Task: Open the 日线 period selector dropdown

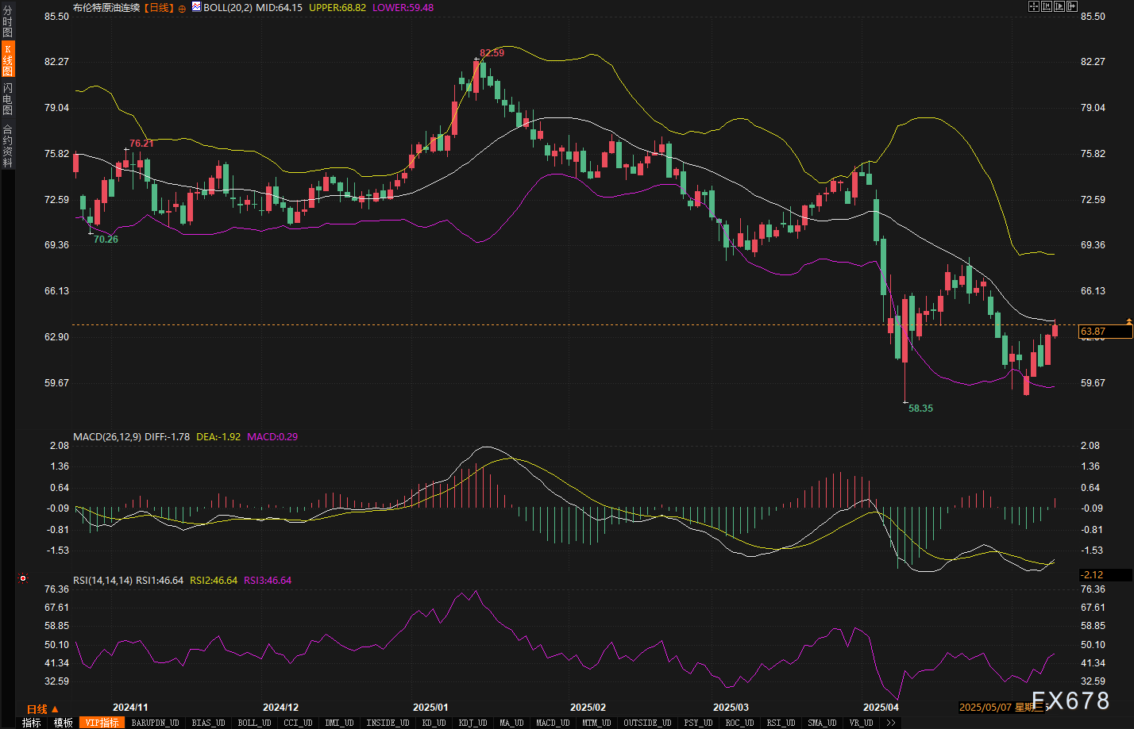Action: (42, 709)
